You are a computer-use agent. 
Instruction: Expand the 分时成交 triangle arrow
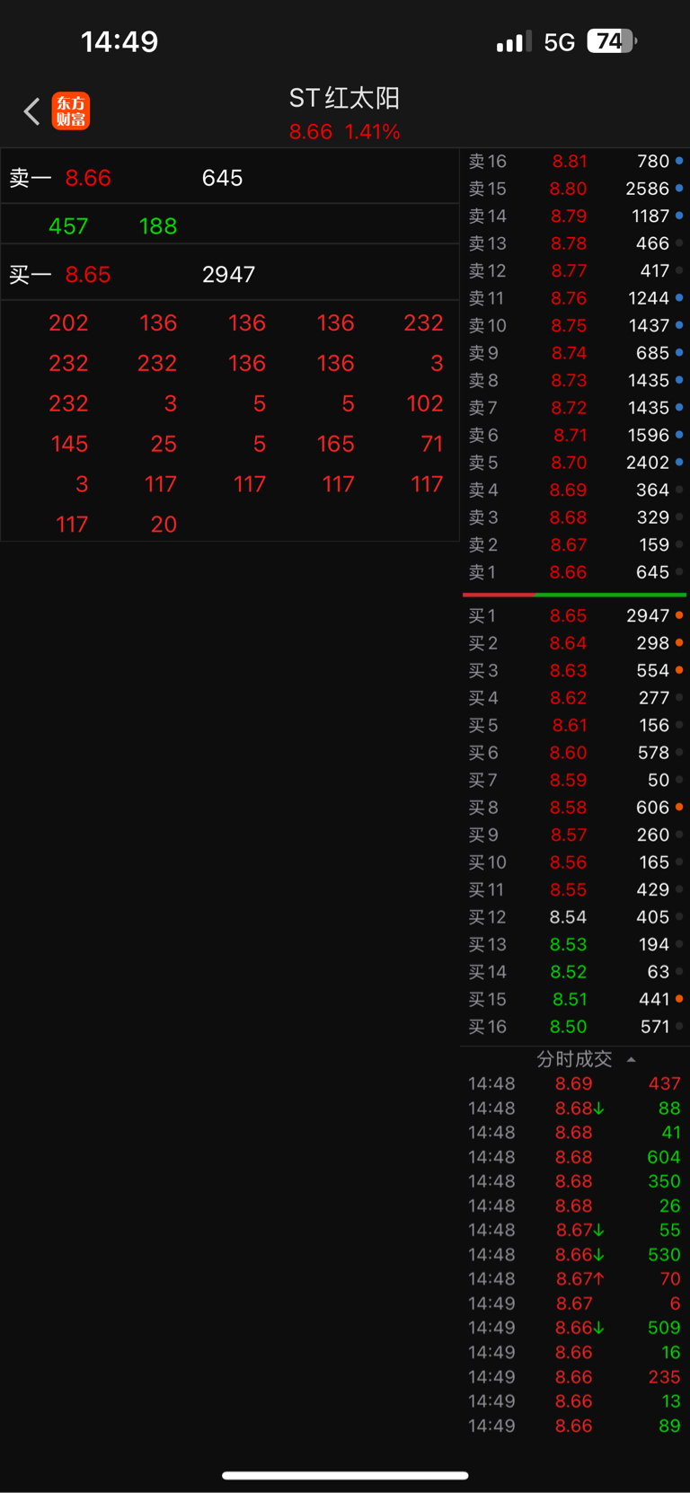click(632, 1059)
